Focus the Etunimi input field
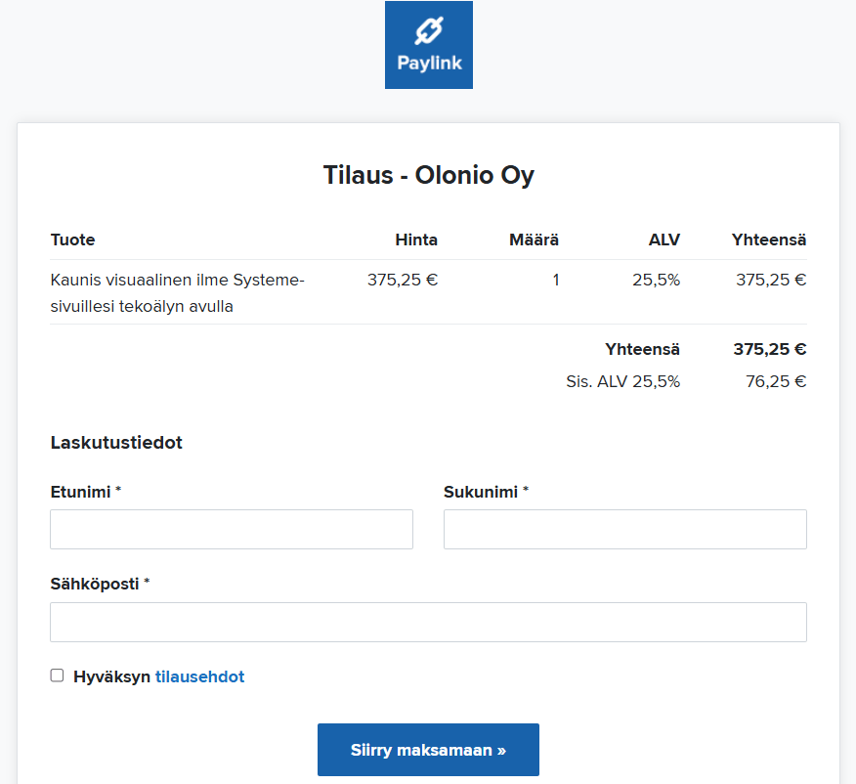 (232, 529)
